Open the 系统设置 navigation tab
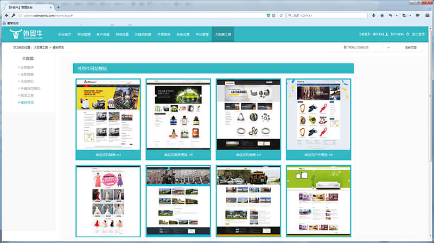This screenshot has width=434, height=243. pyautogui.click(x=183, y=34)
